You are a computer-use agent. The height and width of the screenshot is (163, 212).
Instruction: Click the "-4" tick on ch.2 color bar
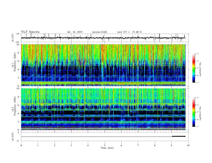(x=198, y=105)
